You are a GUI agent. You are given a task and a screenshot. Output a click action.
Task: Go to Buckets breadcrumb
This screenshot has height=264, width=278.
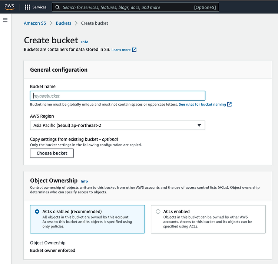click(x=63, y=23)
